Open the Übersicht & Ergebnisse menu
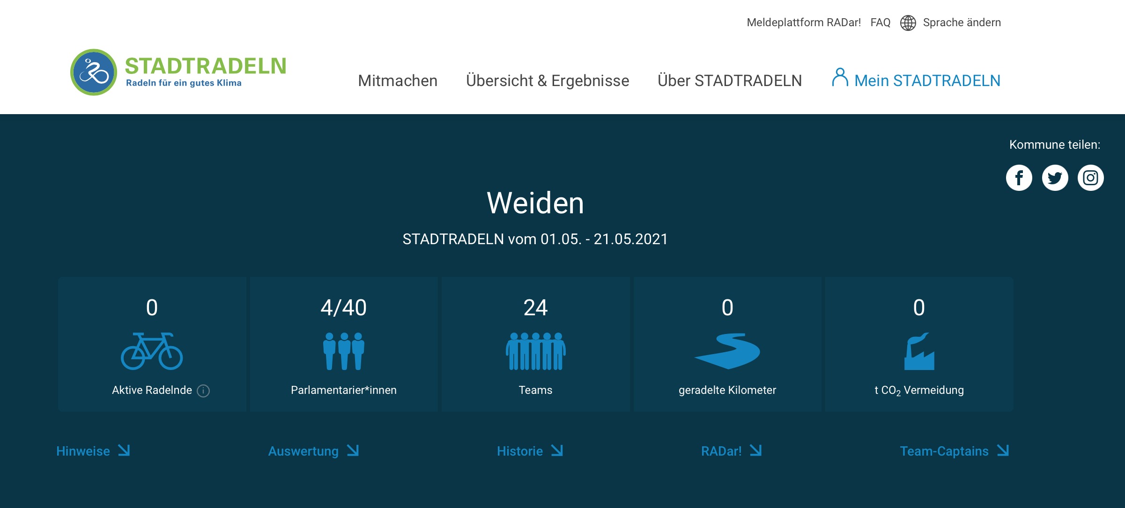Image resolution: width=1125 pixels, height=508 pixels. 548,80
